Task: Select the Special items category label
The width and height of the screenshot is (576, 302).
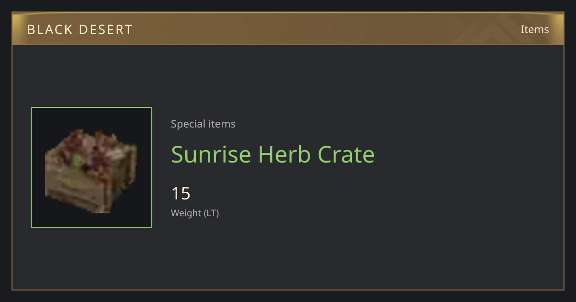Action: coord(203,124)
